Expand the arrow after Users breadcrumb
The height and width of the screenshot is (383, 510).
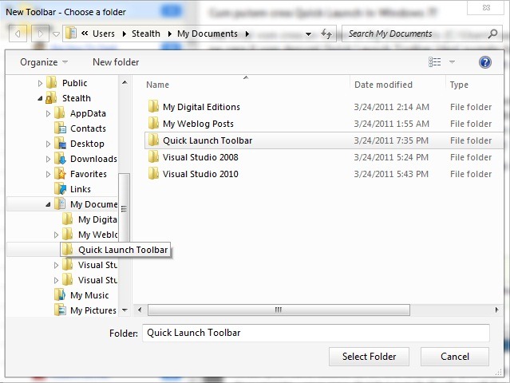(124, 34)
